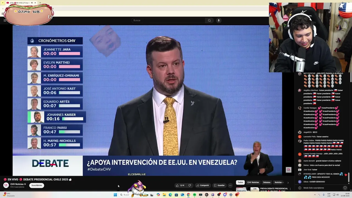Open the YouTube hamburger guide menu
The height and width of the screenshot is (198, 352).
5,20
